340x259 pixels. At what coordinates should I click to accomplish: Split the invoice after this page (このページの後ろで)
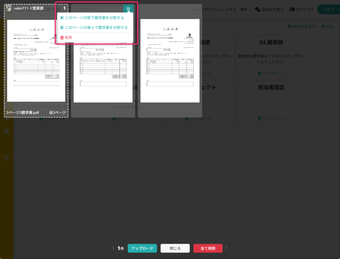click(x=94, y=28)
